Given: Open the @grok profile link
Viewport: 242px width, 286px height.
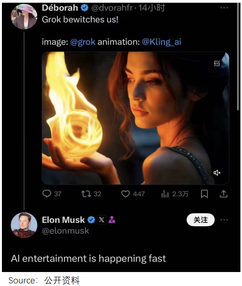Looking at the screenshot, I should coord(83,42).
